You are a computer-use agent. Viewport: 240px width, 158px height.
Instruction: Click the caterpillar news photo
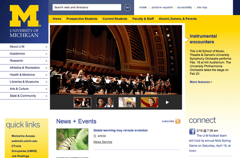tap(72, 139)
